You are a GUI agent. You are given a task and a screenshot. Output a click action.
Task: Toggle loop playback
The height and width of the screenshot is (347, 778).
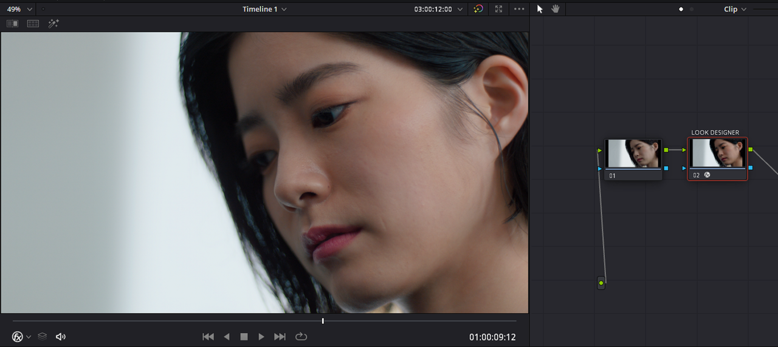point(301,336)
